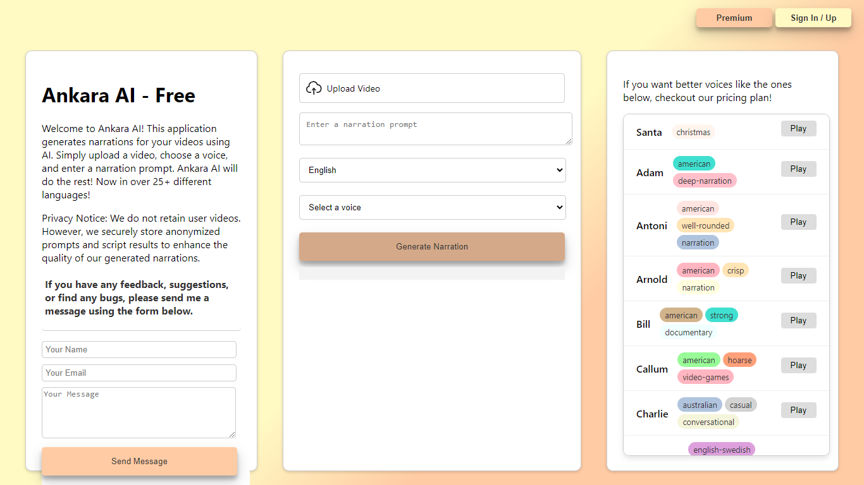864x485 pixels.
Task: Click Generate Narration button
Action: coord(432,246)
